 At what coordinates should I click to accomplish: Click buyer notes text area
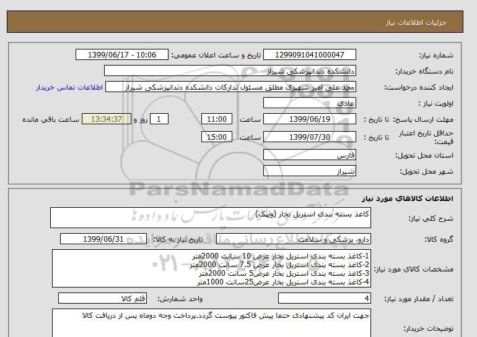point(211,323)
